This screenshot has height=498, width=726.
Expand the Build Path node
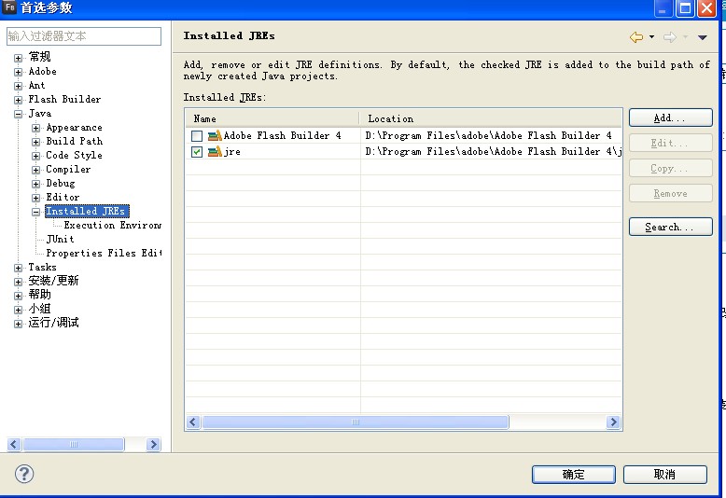[35, 142]
